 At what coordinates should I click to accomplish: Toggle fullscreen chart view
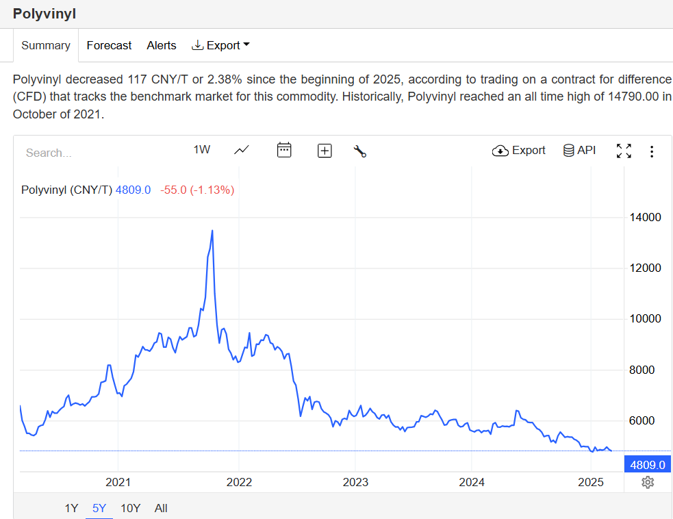[x=624, y=151]
